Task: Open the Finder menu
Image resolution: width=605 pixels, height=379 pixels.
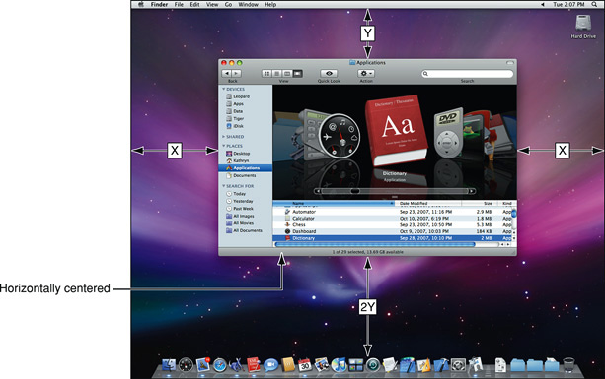Action: 159,5
